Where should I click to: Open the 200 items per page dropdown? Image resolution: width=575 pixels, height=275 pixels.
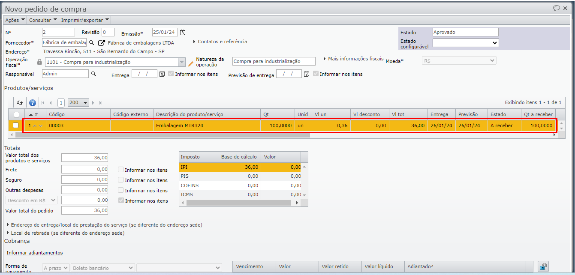coord(78,103)
